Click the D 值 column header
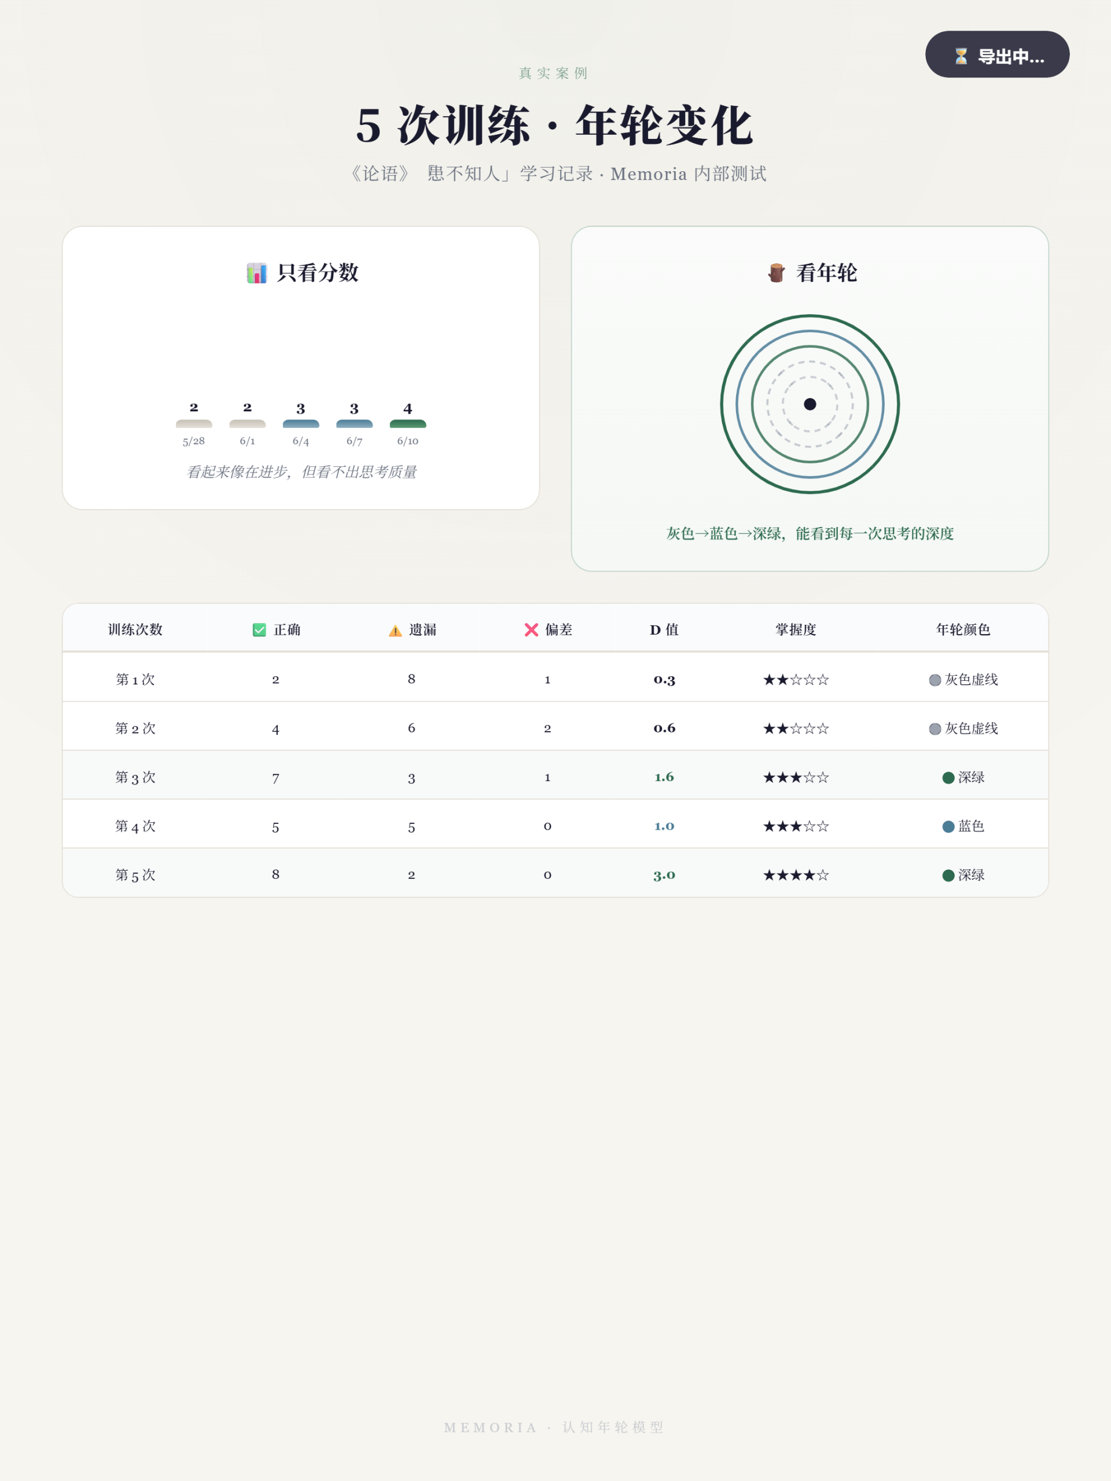The image size is (1111, 1481). [x=664, y=630]
